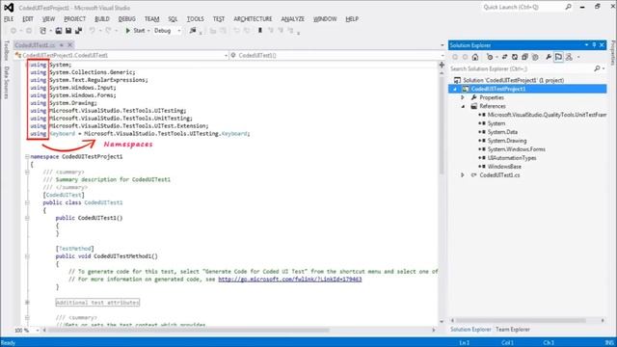This screenshot has height=347, width=617.
Task: Select the System.Windows.Forms reference
Action: point(517,149)
